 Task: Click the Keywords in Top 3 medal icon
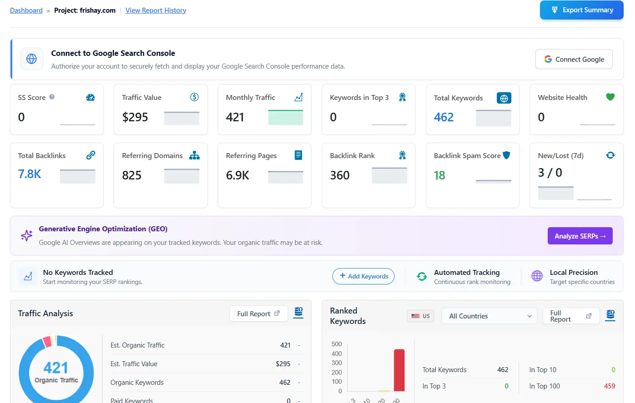(x=402, y=97)
